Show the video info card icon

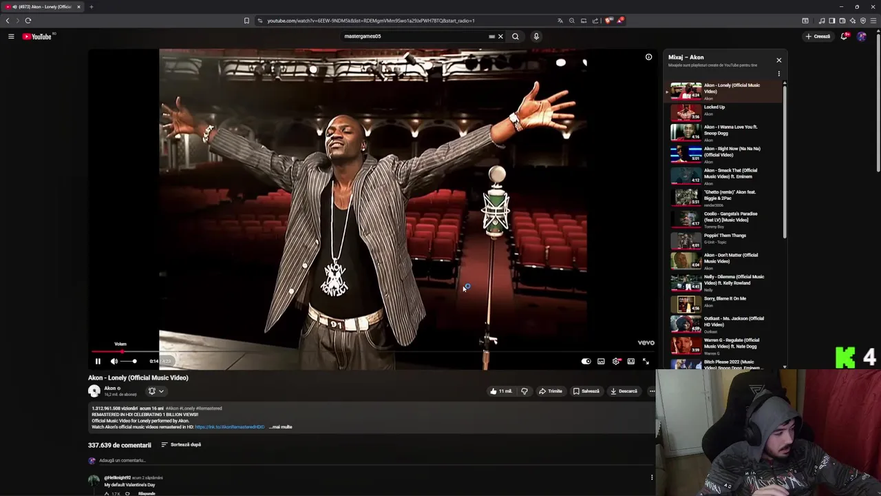648,57
